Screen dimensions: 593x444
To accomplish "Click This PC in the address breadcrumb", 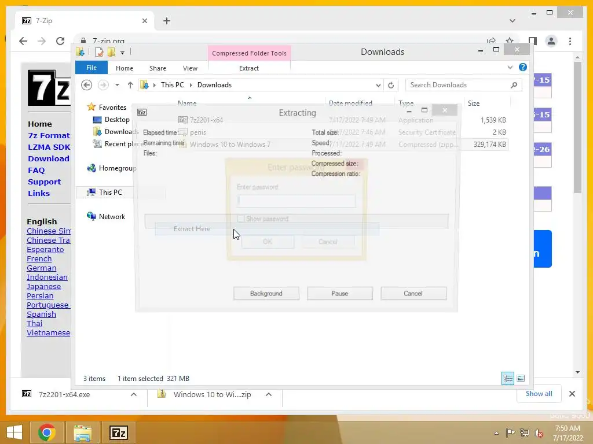I will pos(173,85).
